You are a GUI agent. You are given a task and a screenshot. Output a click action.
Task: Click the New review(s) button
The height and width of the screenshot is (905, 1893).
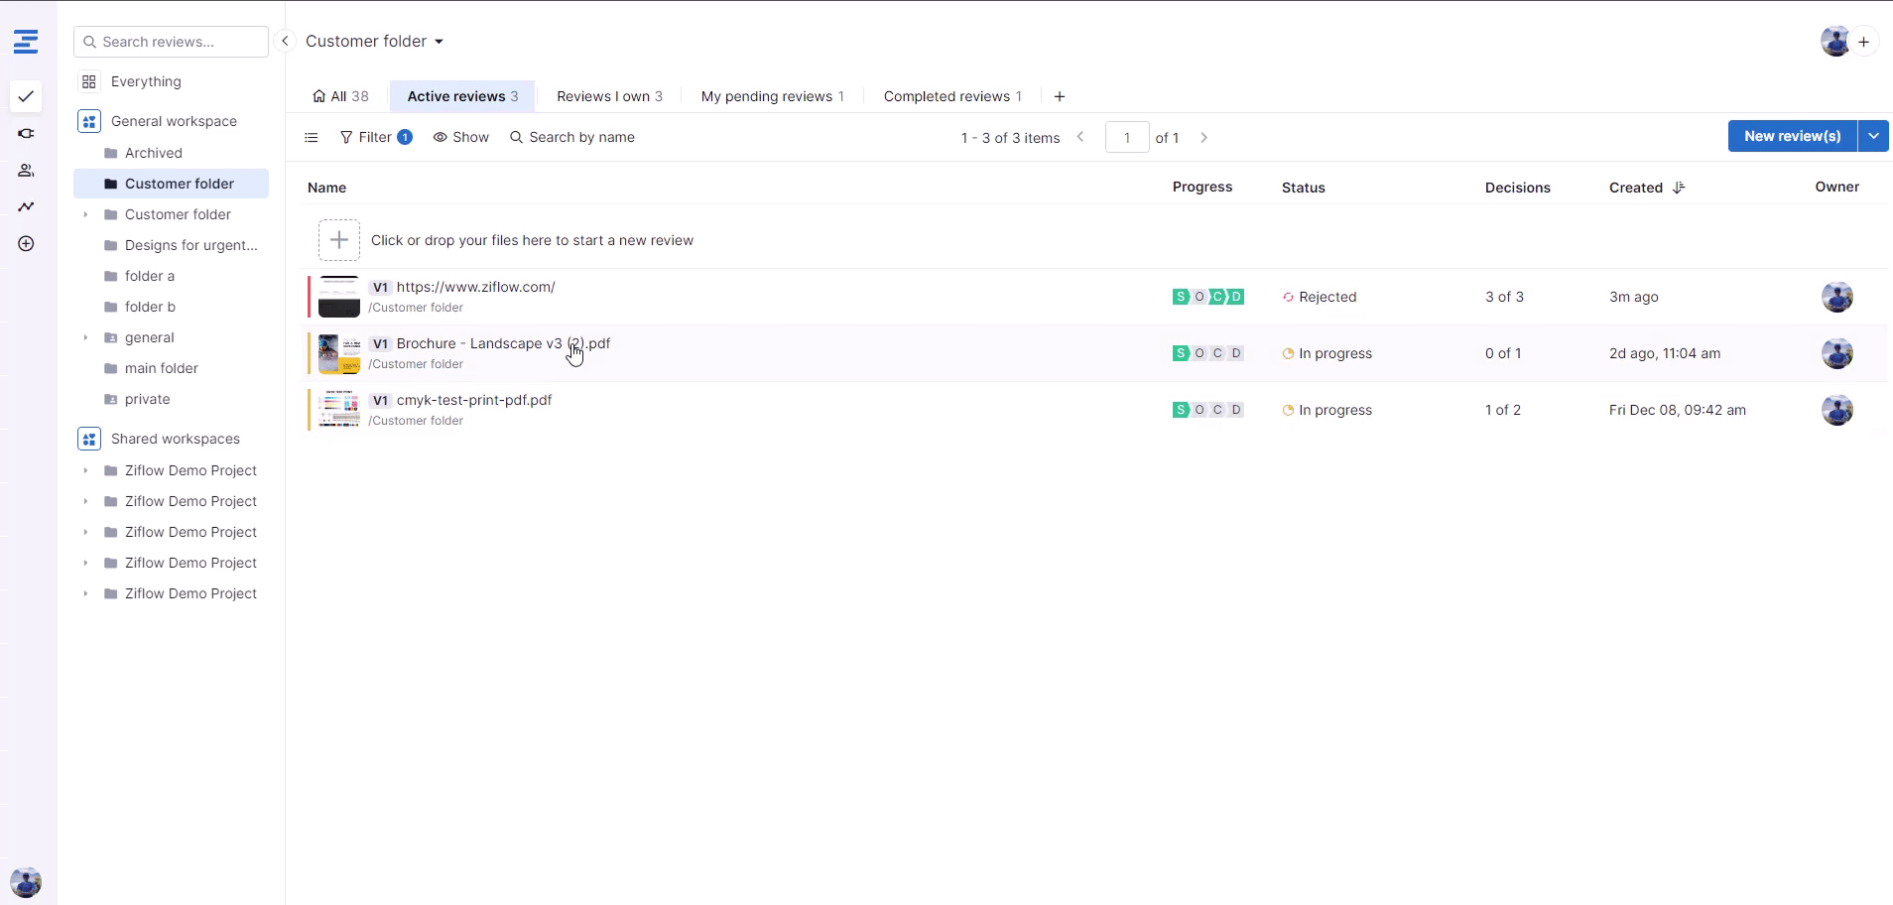(1792, 136)
